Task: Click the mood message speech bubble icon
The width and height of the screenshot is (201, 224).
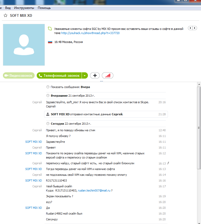Action: coord(50,29)
